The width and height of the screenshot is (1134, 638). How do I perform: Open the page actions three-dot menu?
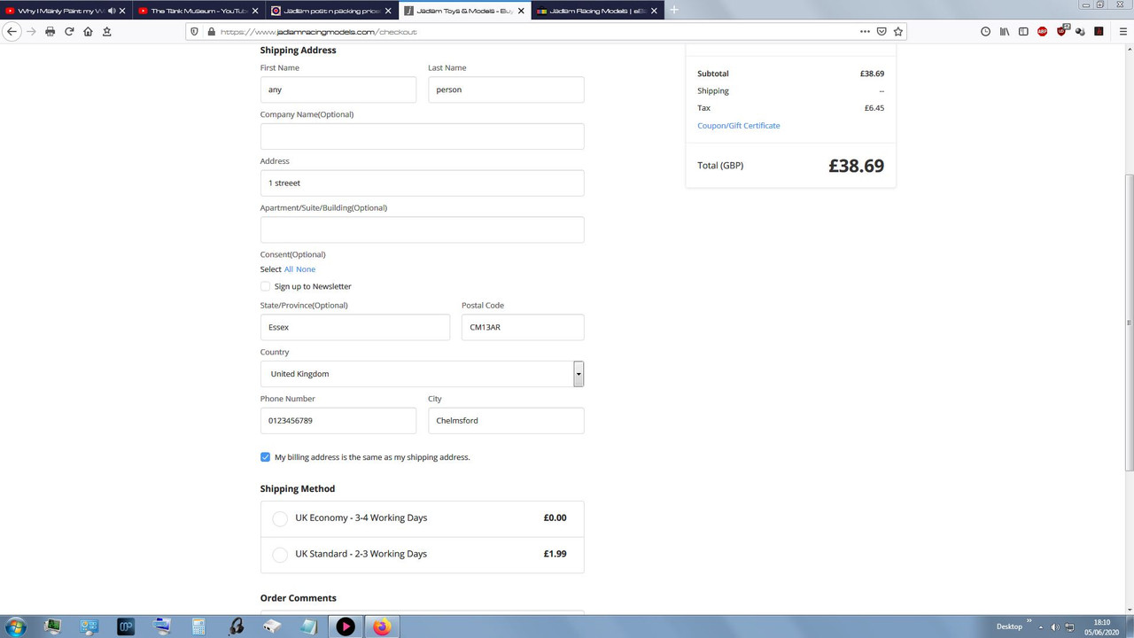click(x=865, y=31)
